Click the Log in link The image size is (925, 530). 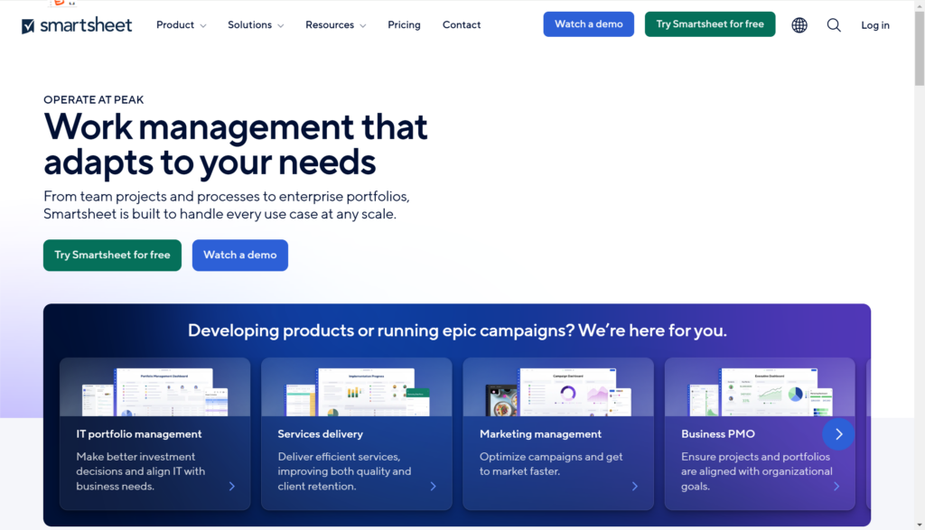[x=874, y=25]
